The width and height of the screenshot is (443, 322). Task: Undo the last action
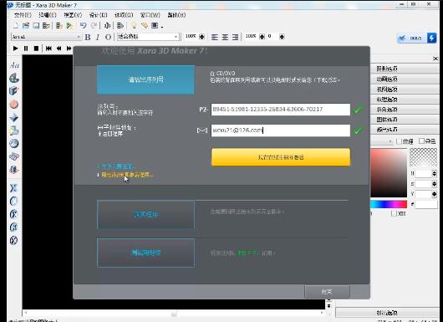coord(83,26)
